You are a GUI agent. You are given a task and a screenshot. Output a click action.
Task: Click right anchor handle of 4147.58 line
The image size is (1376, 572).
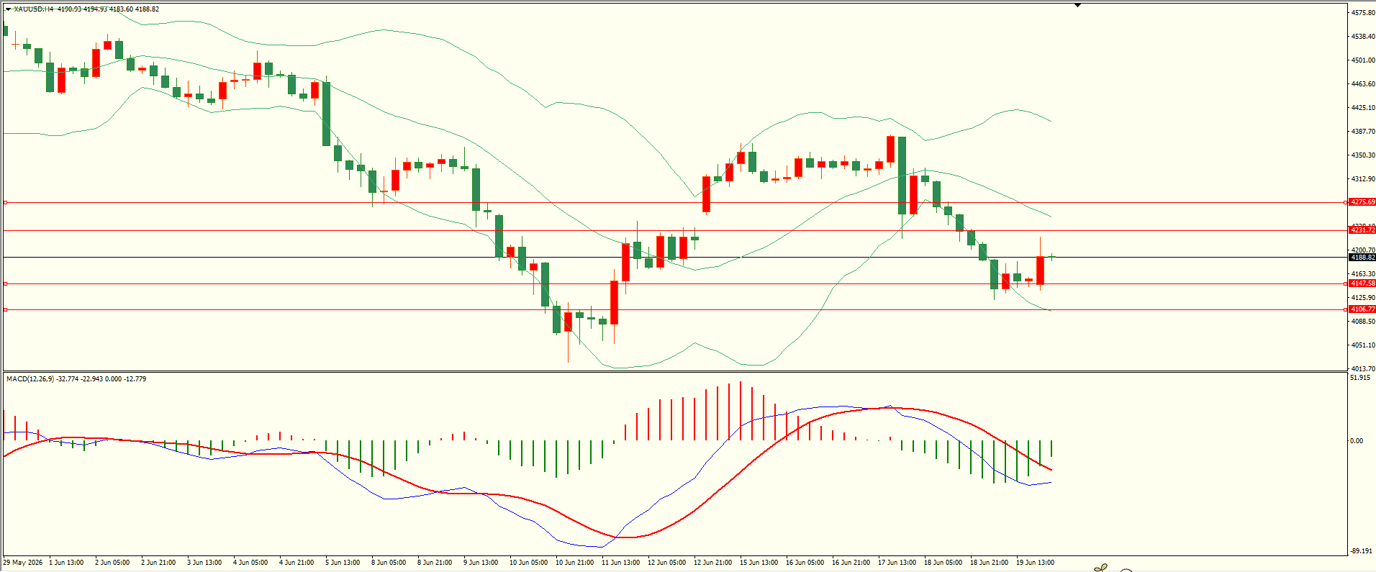coord(1346,284)
